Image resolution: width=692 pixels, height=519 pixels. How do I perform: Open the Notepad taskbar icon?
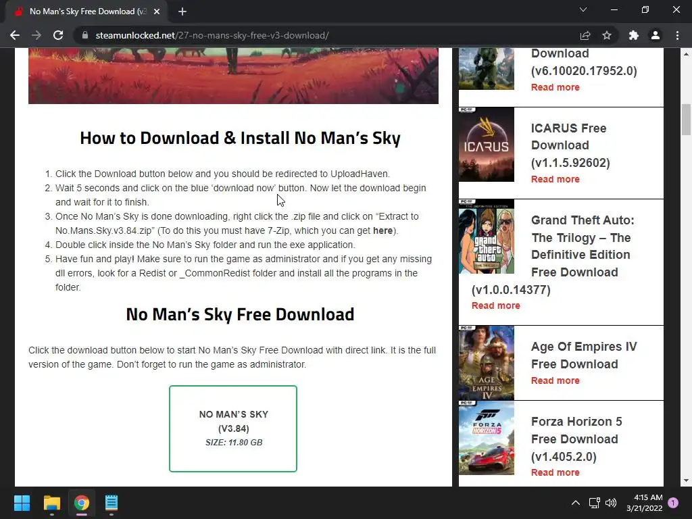(x=112, y=503)
